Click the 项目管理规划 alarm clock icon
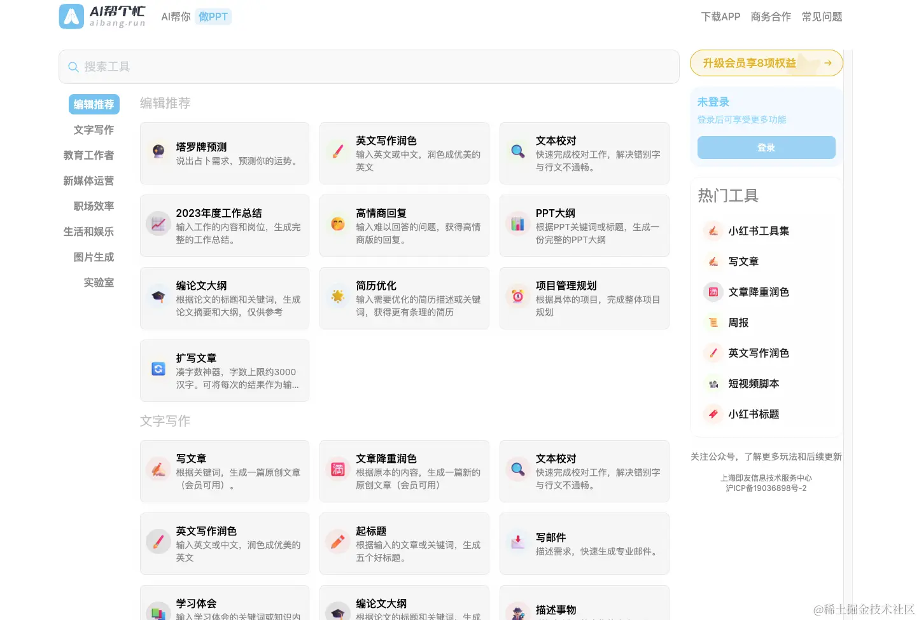919x620 pixels. click(518, 296)
